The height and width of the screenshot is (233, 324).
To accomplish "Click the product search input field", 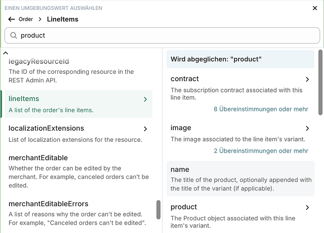I will click(x=164, y=35).
